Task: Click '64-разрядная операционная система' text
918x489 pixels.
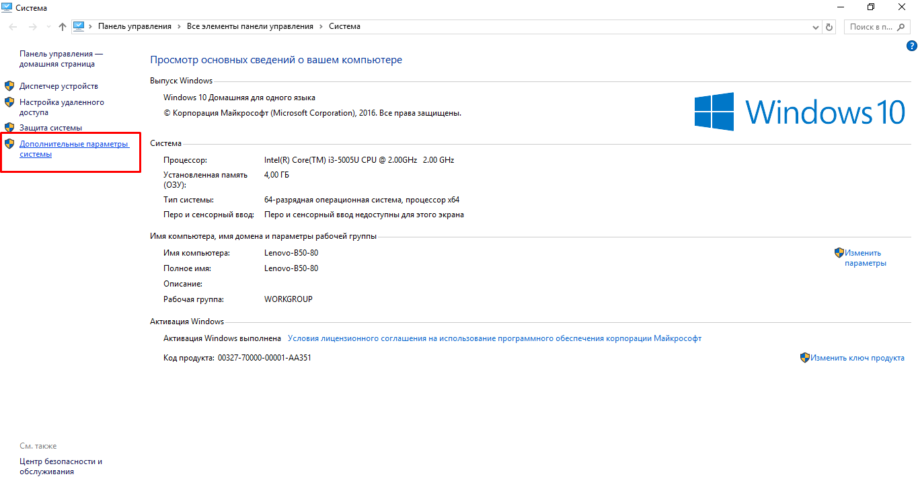Action: click(362, 200)
